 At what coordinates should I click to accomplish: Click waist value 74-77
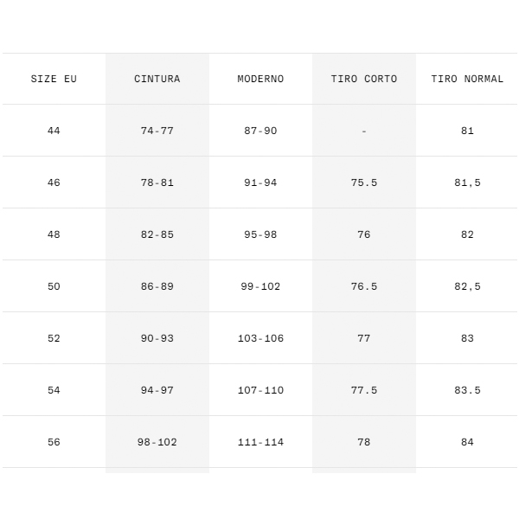[x=157, y=131]
